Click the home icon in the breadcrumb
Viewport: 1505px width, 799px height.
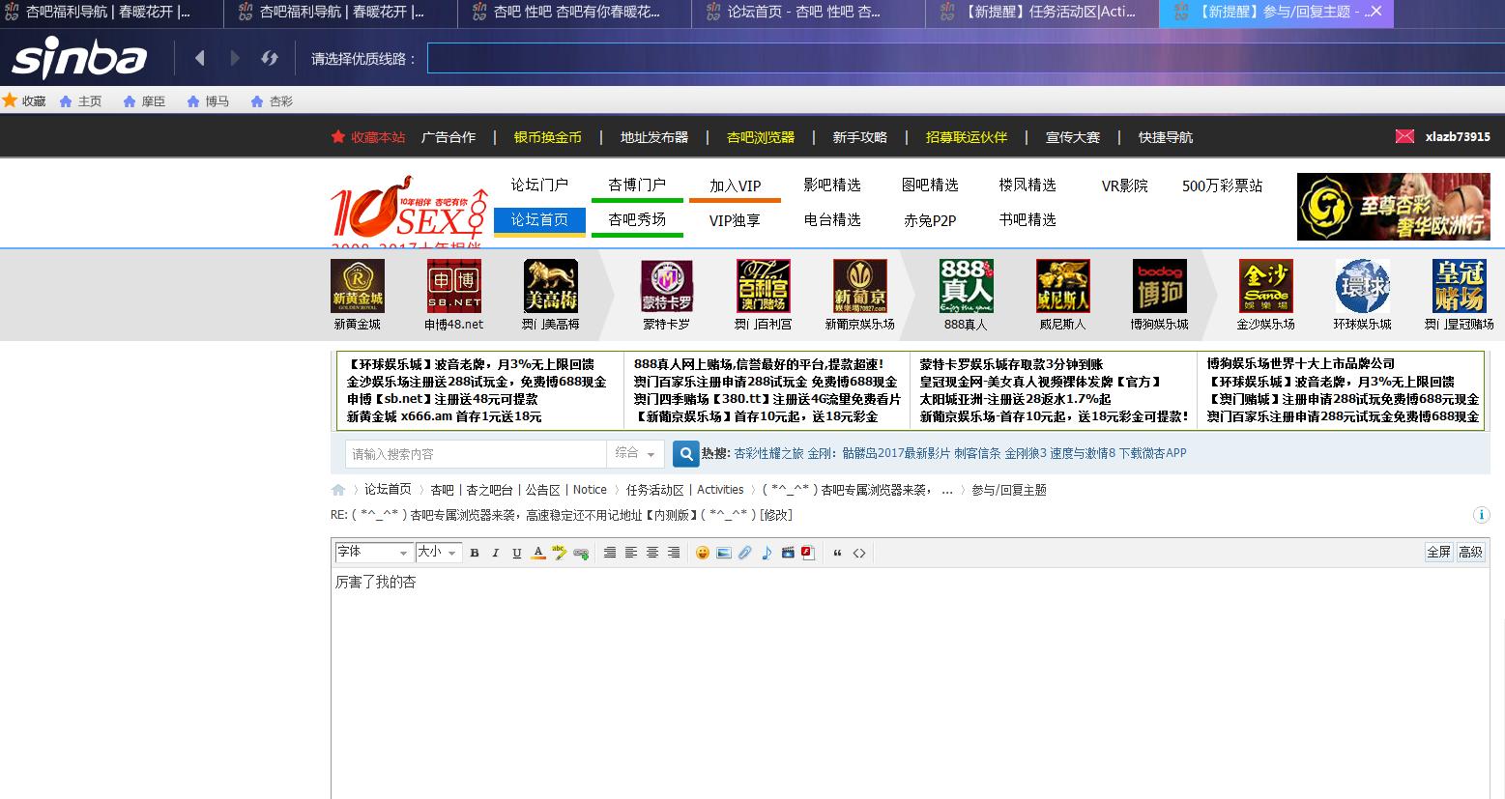338,490
